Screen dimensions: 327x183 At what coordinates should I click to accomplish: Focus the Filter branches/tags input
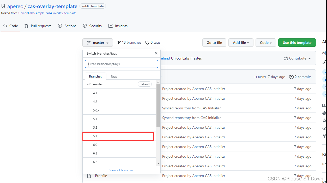(122, 64)
